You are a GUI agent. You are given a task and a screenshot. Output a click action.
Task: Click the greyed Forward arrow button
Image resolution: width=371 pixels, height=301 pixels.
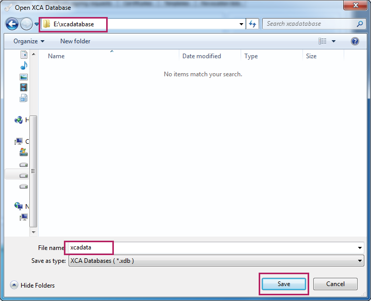pos(26,24)
